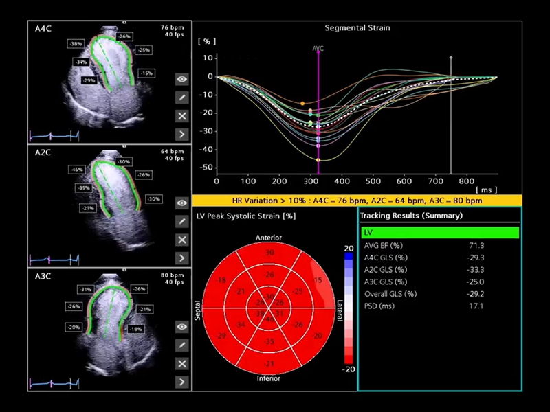Image resolution: width=550 pixels, height=412 pixels.
Task: Open A2C view using the chevron arrow
Action: point(181,258)
